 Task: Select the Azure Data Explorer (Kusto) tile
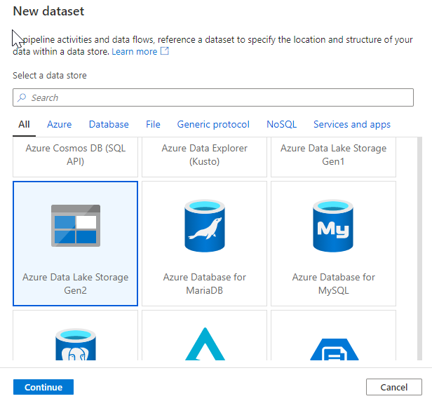click(205, 156)
